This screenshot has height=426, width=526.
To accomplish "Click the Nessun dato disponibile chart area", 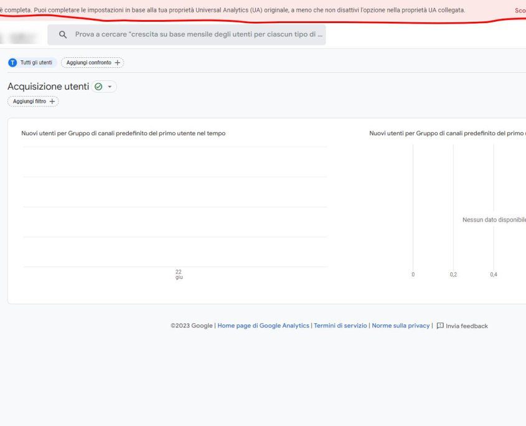I will pyautogui.click(x=494, y=219).
